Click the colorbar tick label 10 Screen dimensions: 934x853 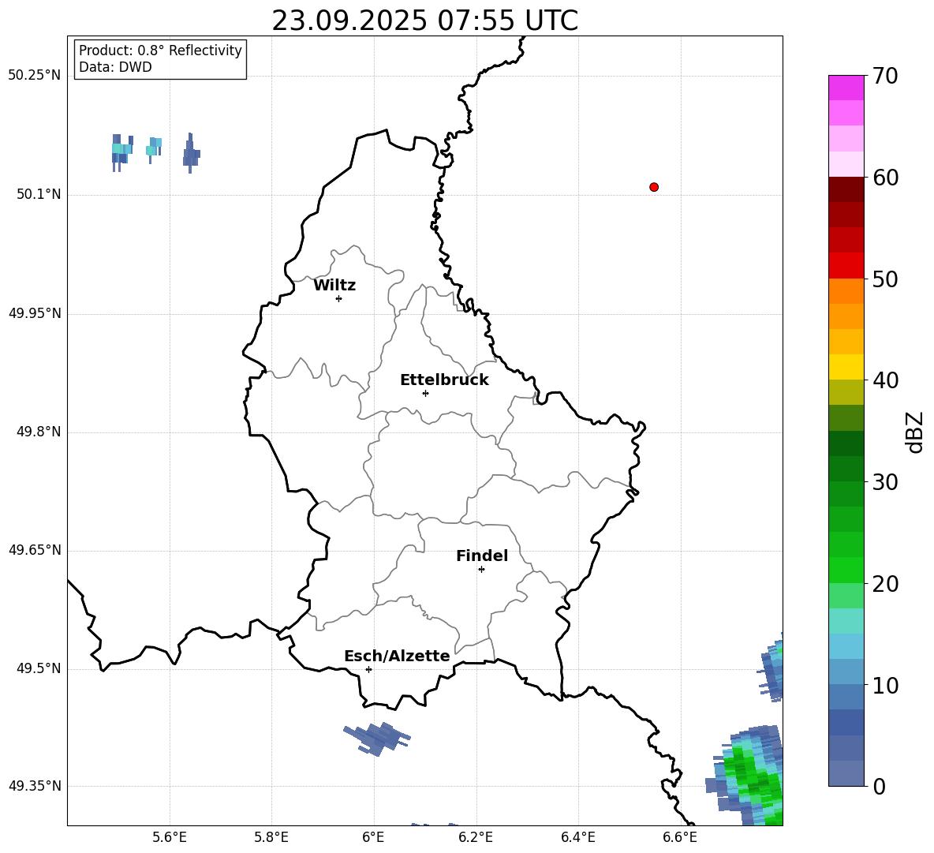[884, 685]
